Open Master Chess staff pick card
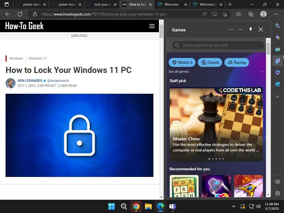Image resolution: width=284 pixels, height=213 pixels. pos(216,124)
